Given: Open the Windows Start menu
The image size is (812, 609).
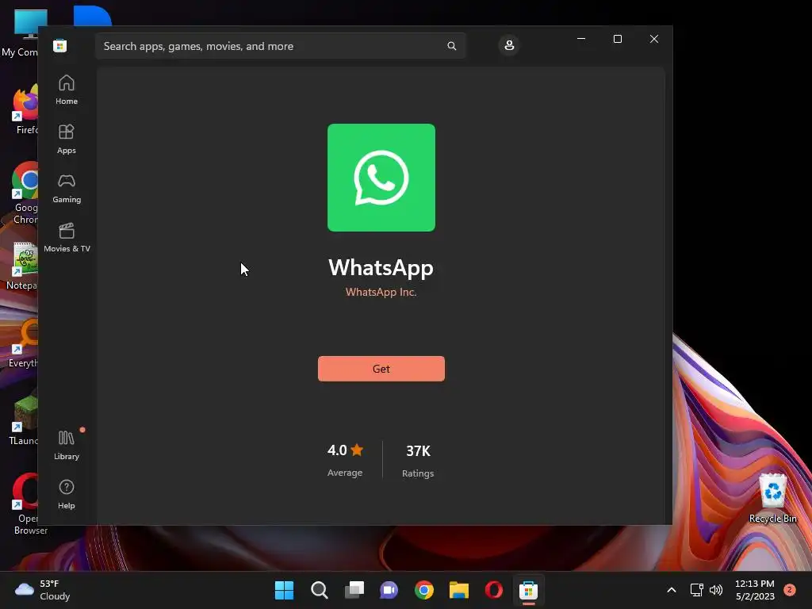Looking at the screenshot, I should [284, 590].
